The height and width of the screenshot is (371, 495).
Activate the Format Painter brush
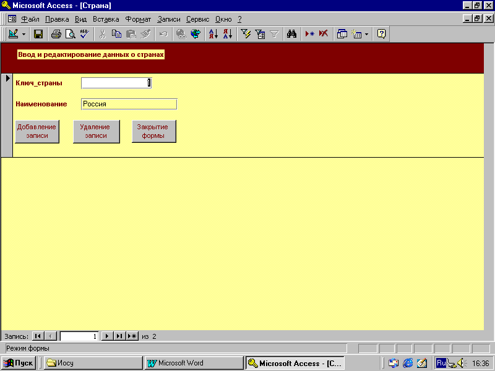pyautogui.click(x=145, y=34)
